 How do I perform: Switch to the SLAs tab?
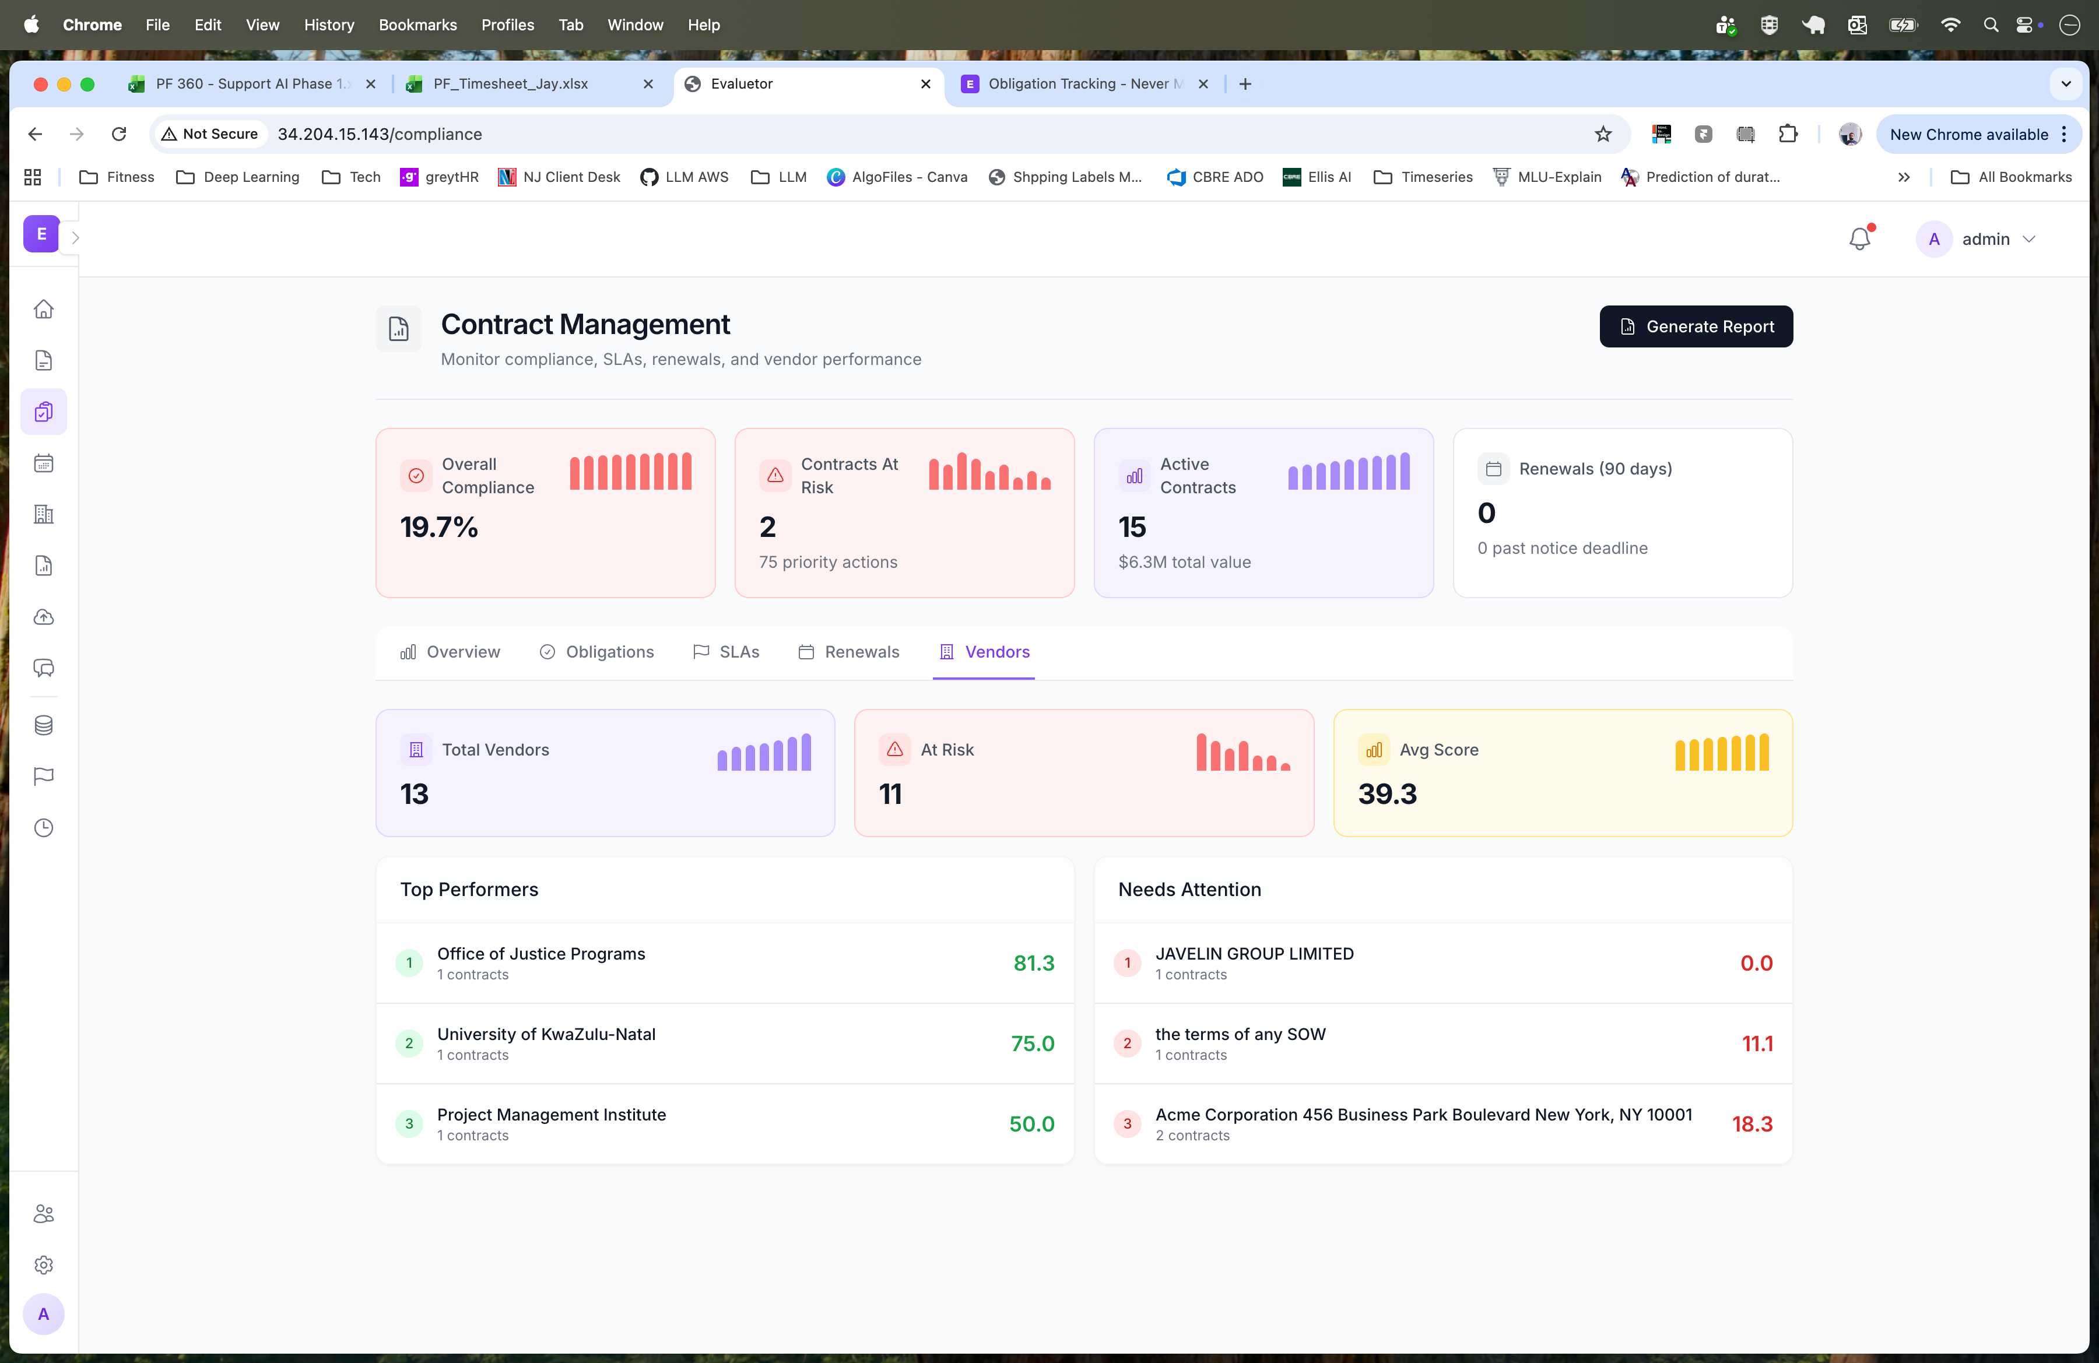726,652
